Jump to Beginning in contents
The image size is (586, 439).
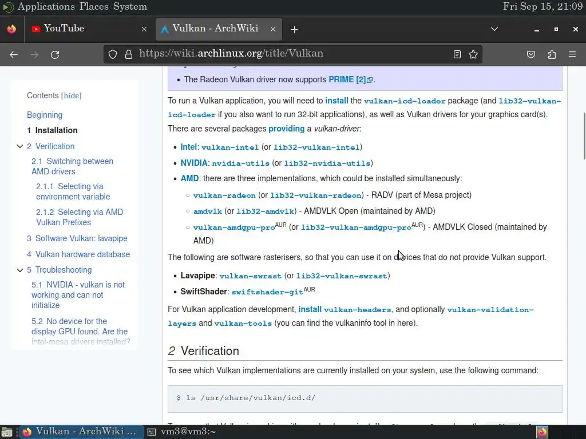[45, 115]
